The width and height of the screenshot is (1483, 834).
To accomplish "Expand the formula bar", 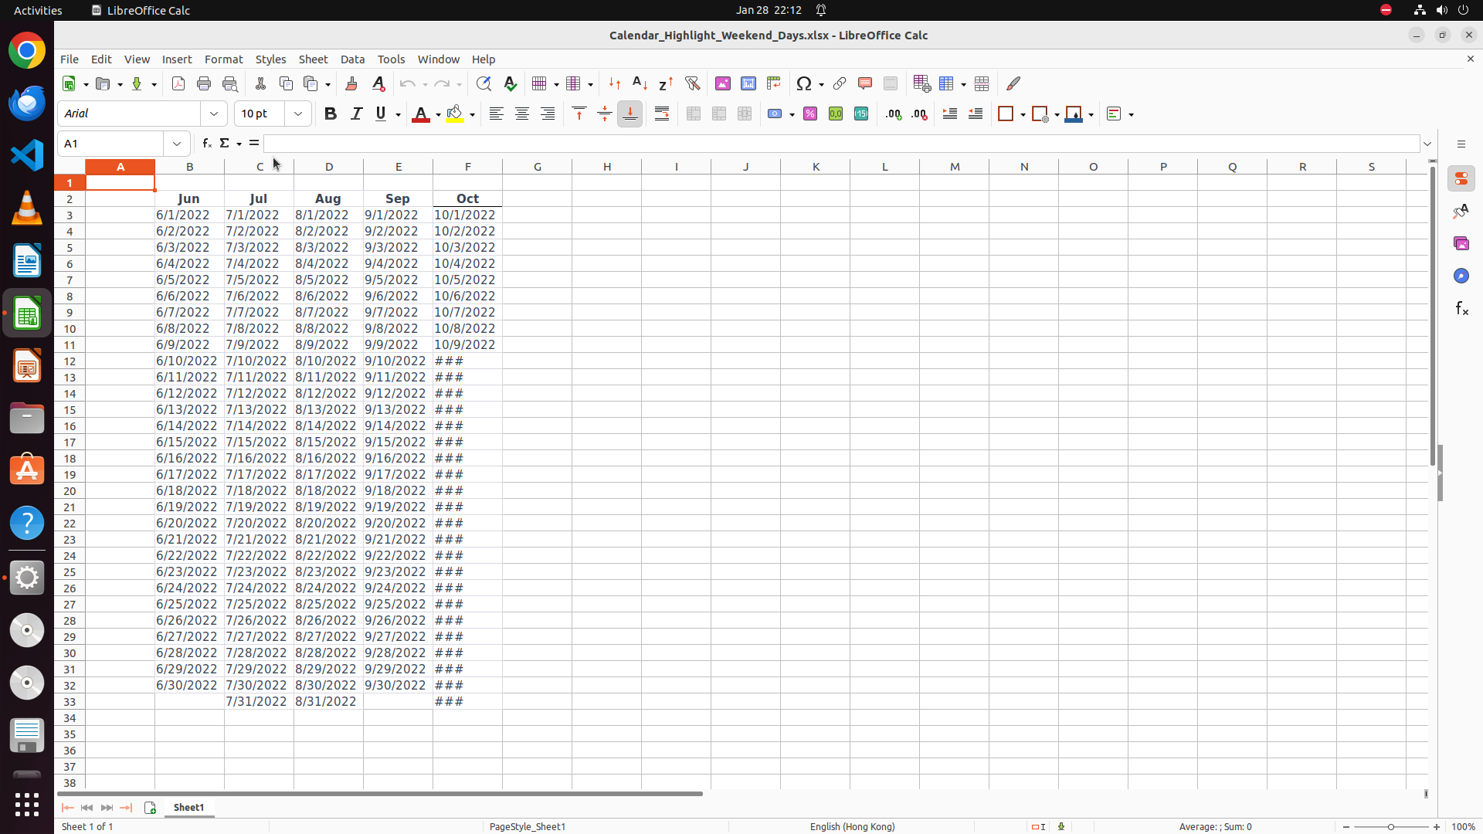I will 1427,144.
